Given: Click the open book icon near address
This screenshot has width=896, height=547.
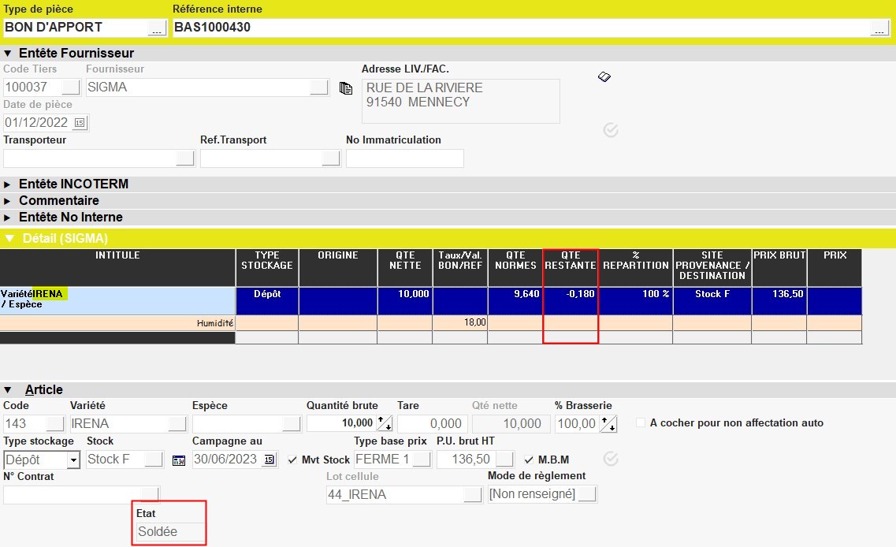Looking at the screenshot, I should tap(604, 76).
